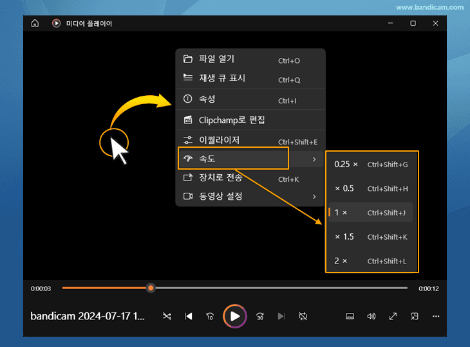Click the Home icon in title bar

(35, 23)
